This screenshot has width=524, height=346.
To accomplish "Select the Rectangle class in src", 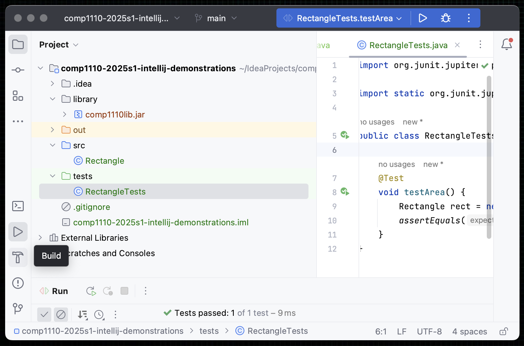I will point(105,161).
